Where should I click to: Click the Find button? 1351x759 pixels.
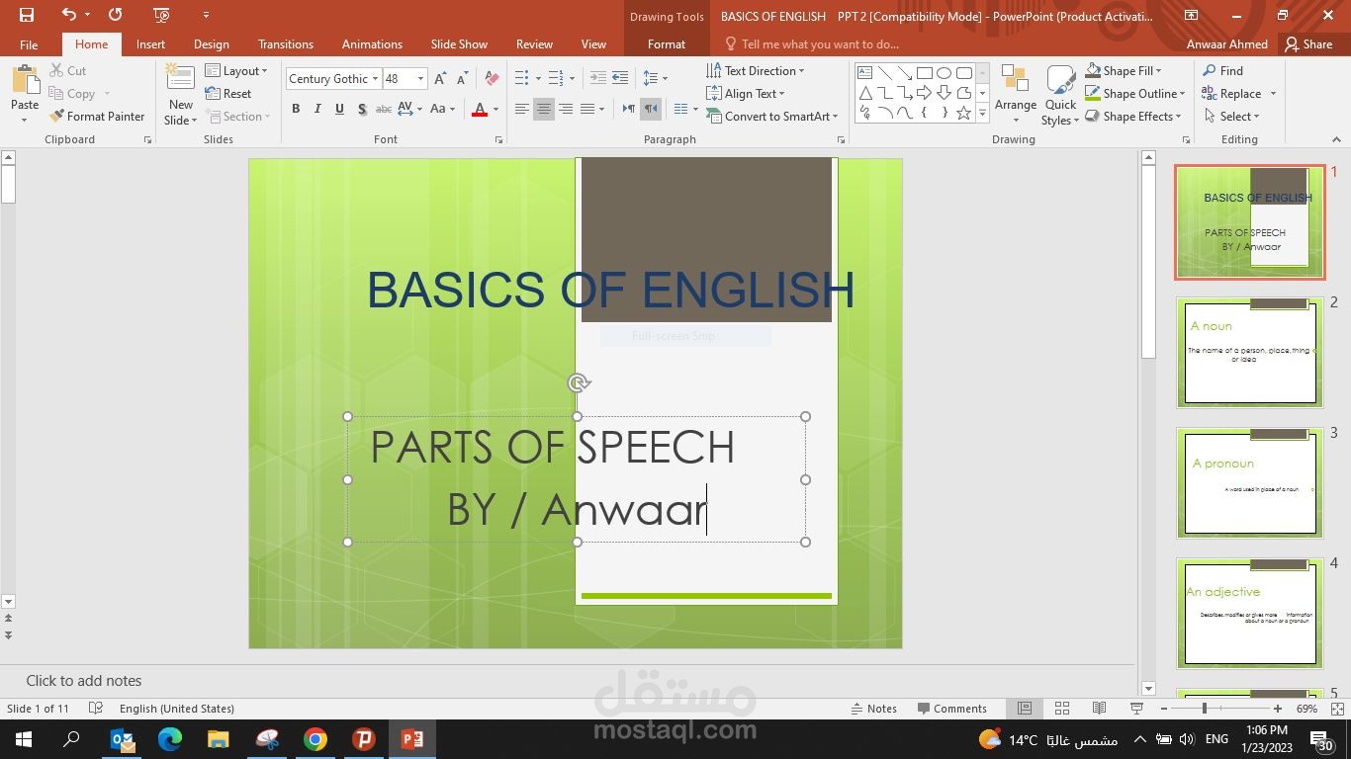point(1222,71)
